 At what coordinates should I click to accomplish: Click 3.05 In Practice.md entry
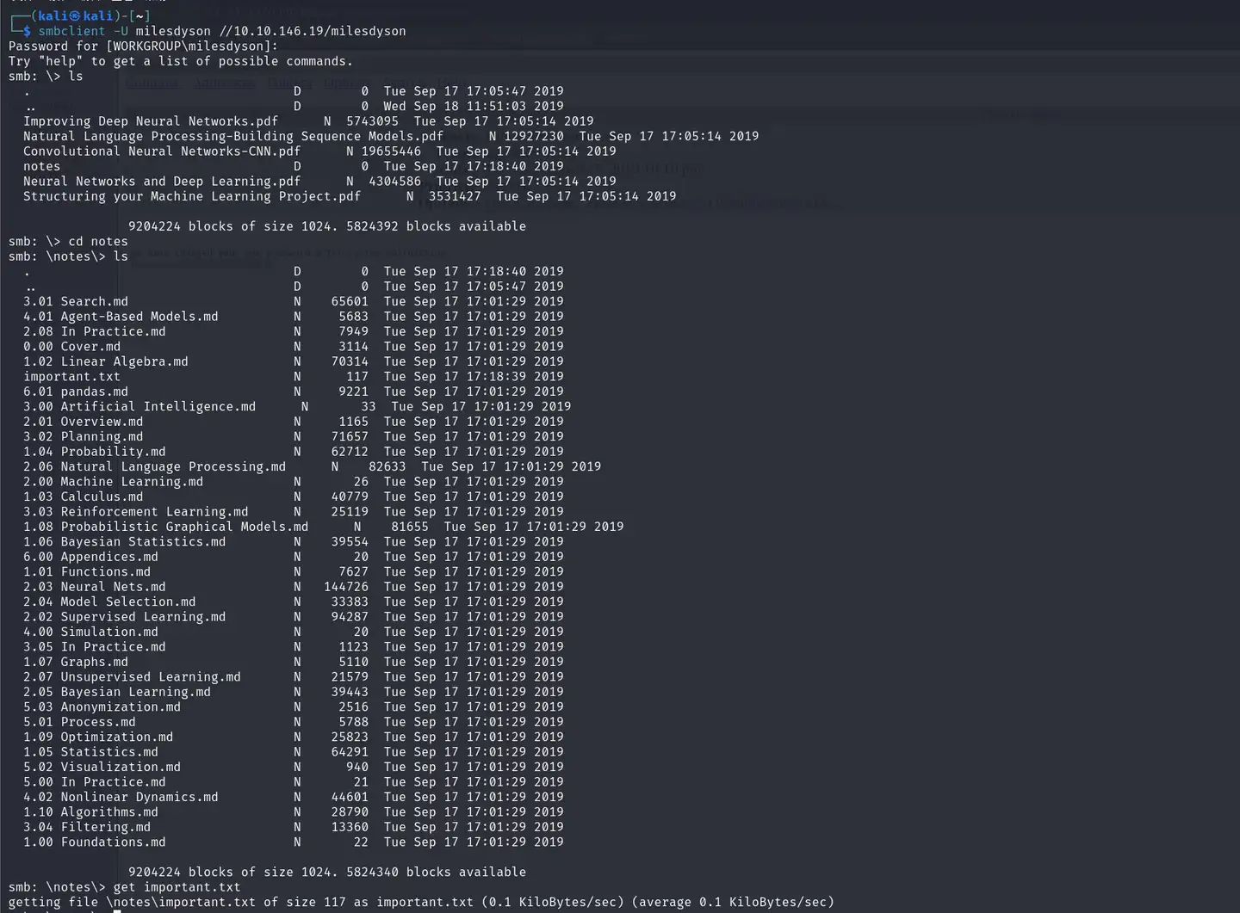(x=95, y=647)
